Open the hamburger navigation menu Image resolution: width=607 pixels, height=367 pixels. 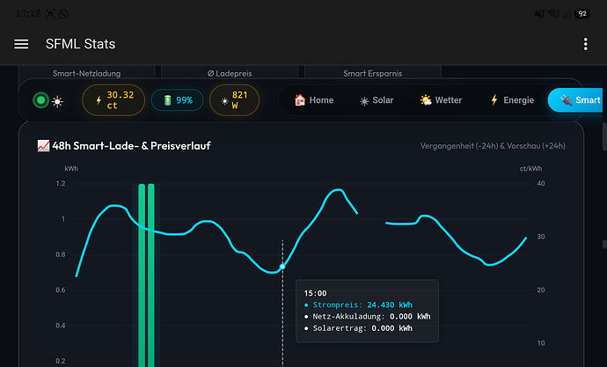21,44
